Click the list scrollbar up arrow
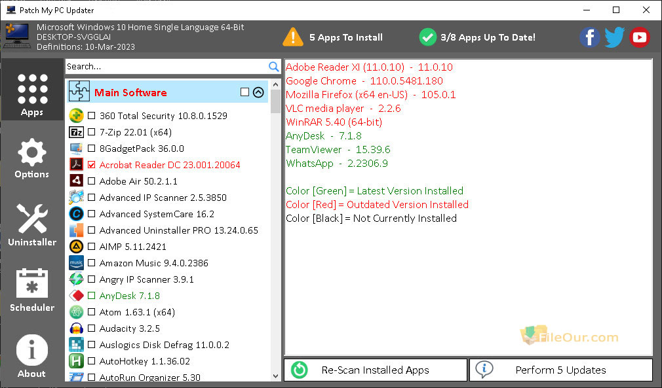662x388 pixels. [x=276, y=84]
